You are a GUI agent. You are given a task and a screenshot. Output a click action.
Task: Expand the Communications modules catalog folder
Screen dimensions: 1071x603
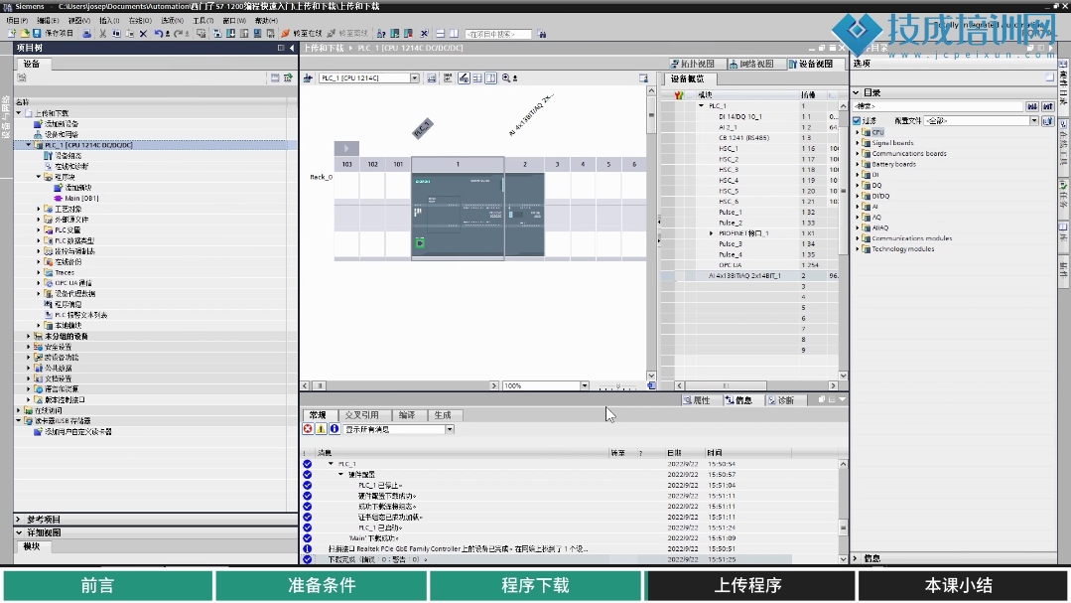(x=858, y=238)
